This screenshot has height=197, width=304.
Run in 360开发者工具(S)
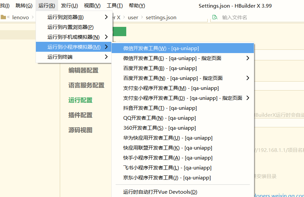tap(183, 128)
